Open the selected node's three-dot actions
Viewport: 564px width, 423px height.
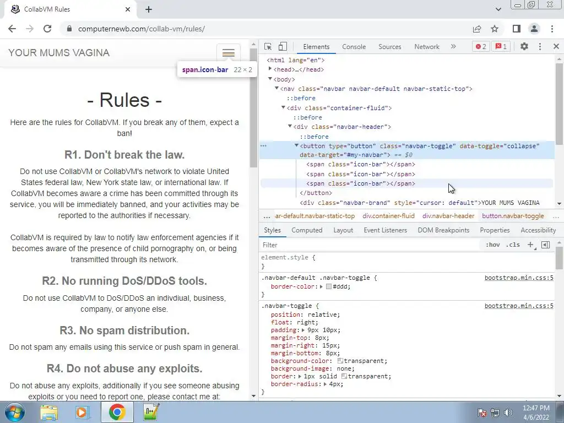point(263,146)
